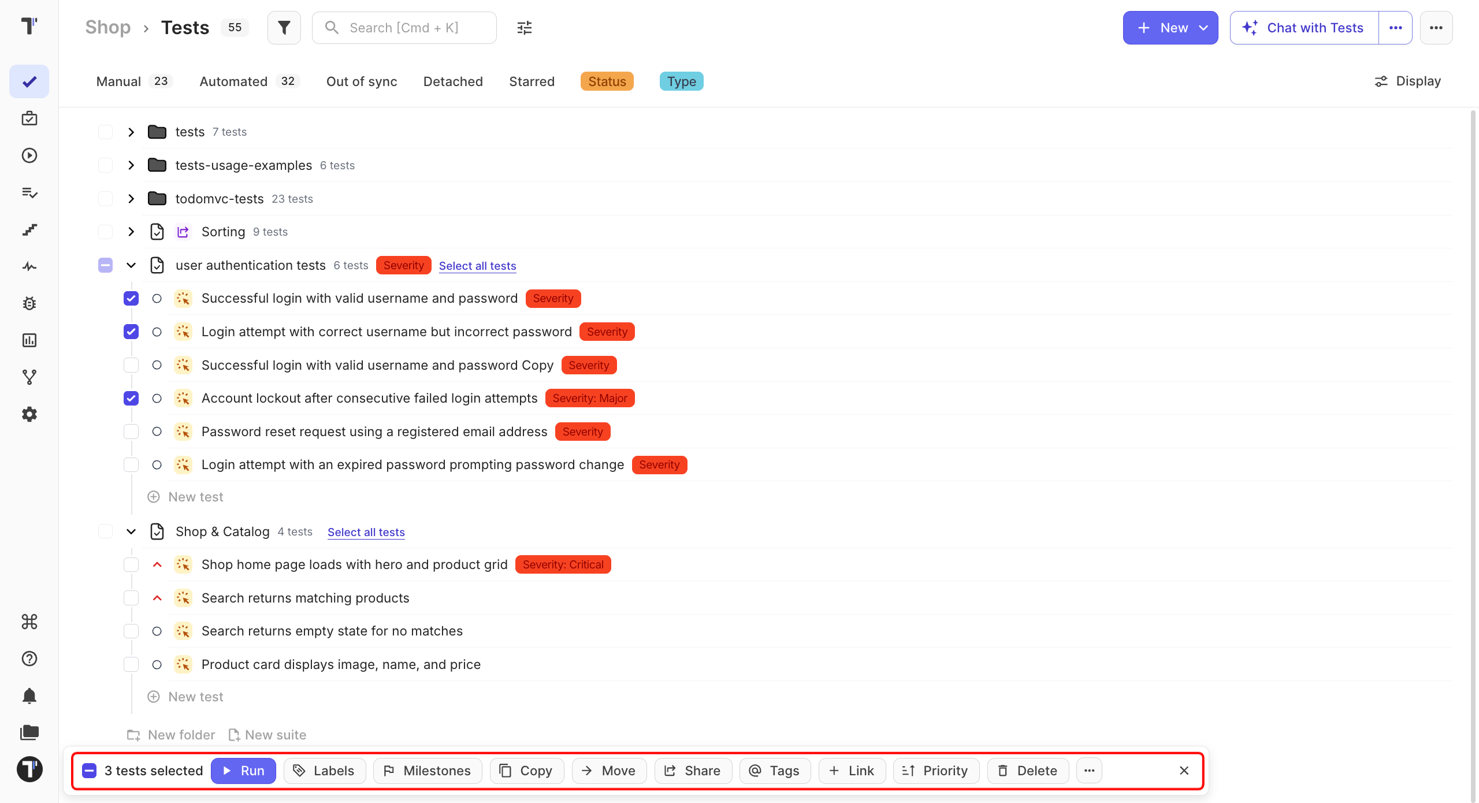Screen dimensions: 1479x803
Task: Open the Analytics chart sidebar icon
Action: click(x=29, y=340)
